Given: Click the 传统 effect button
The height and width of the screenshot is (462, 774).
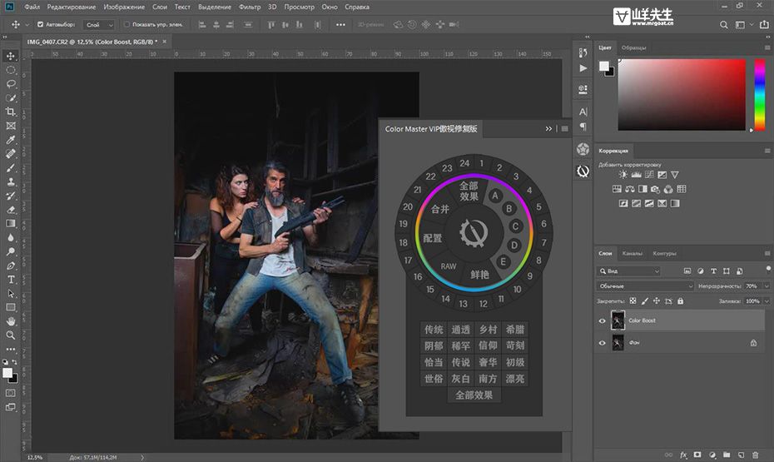Looking at the screenshot, I should tap(434, 329).
